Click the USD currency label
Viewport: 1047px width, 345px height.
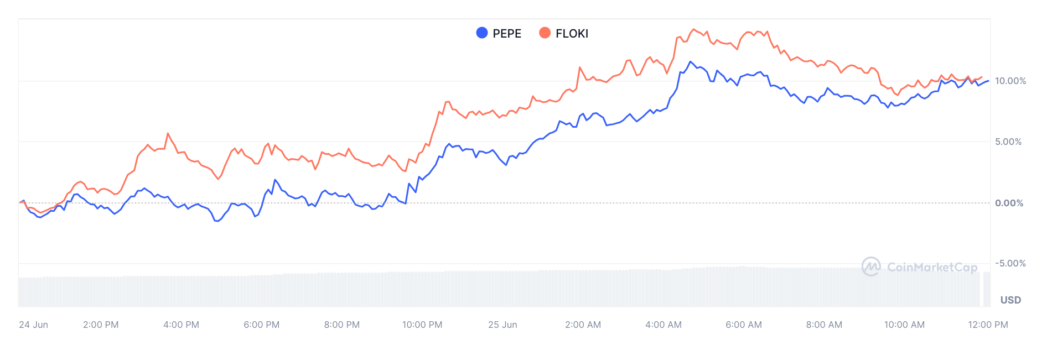pyautogui.click(x=1010, y=300)
